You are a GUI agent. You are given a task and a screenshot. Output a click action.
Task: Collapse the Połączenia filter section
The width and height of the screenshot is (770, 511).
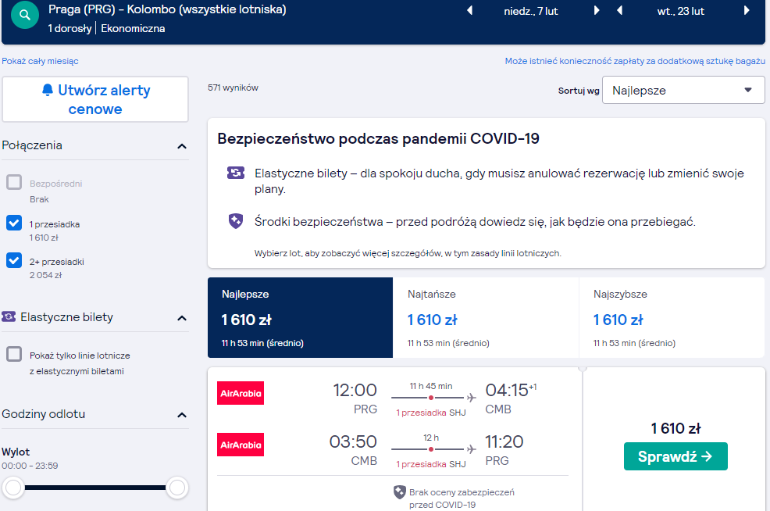pos(182,146)
